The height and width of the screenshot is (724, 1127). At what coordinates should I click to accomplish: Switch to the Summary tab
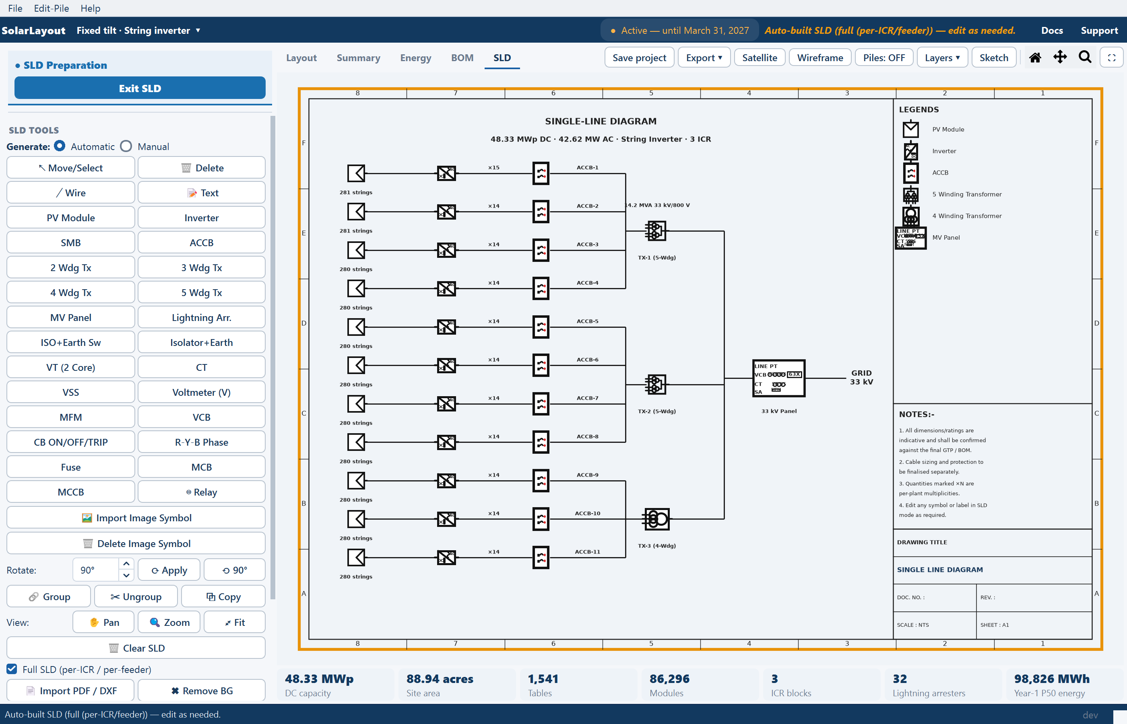tap(358, 58)
